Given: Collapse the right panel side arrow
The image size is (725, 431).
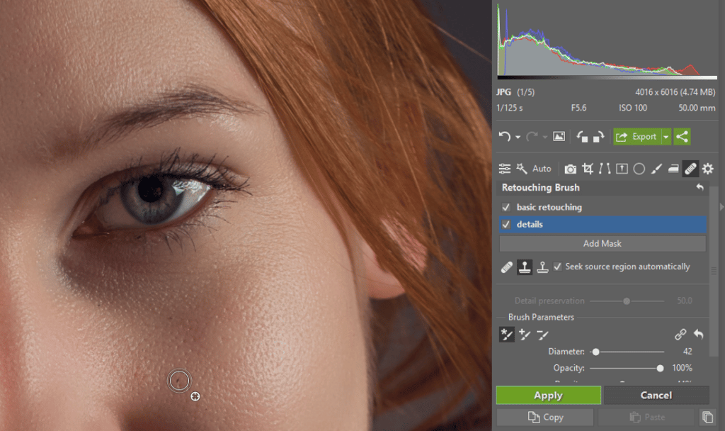Looking at the screenshot, I should point(721,207).
